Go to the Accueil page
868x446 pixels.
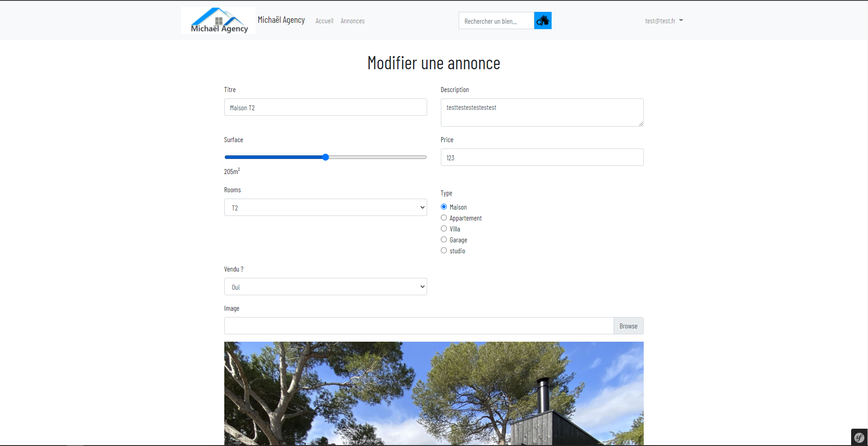point(324,21)
